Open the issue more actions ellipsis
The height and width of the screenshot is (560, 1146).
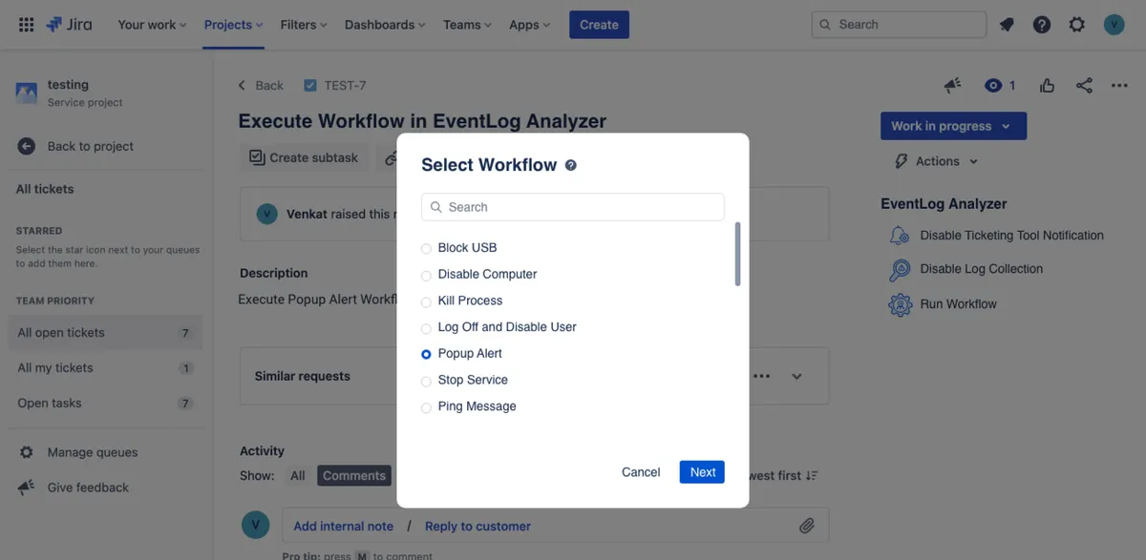[1119, 86]
